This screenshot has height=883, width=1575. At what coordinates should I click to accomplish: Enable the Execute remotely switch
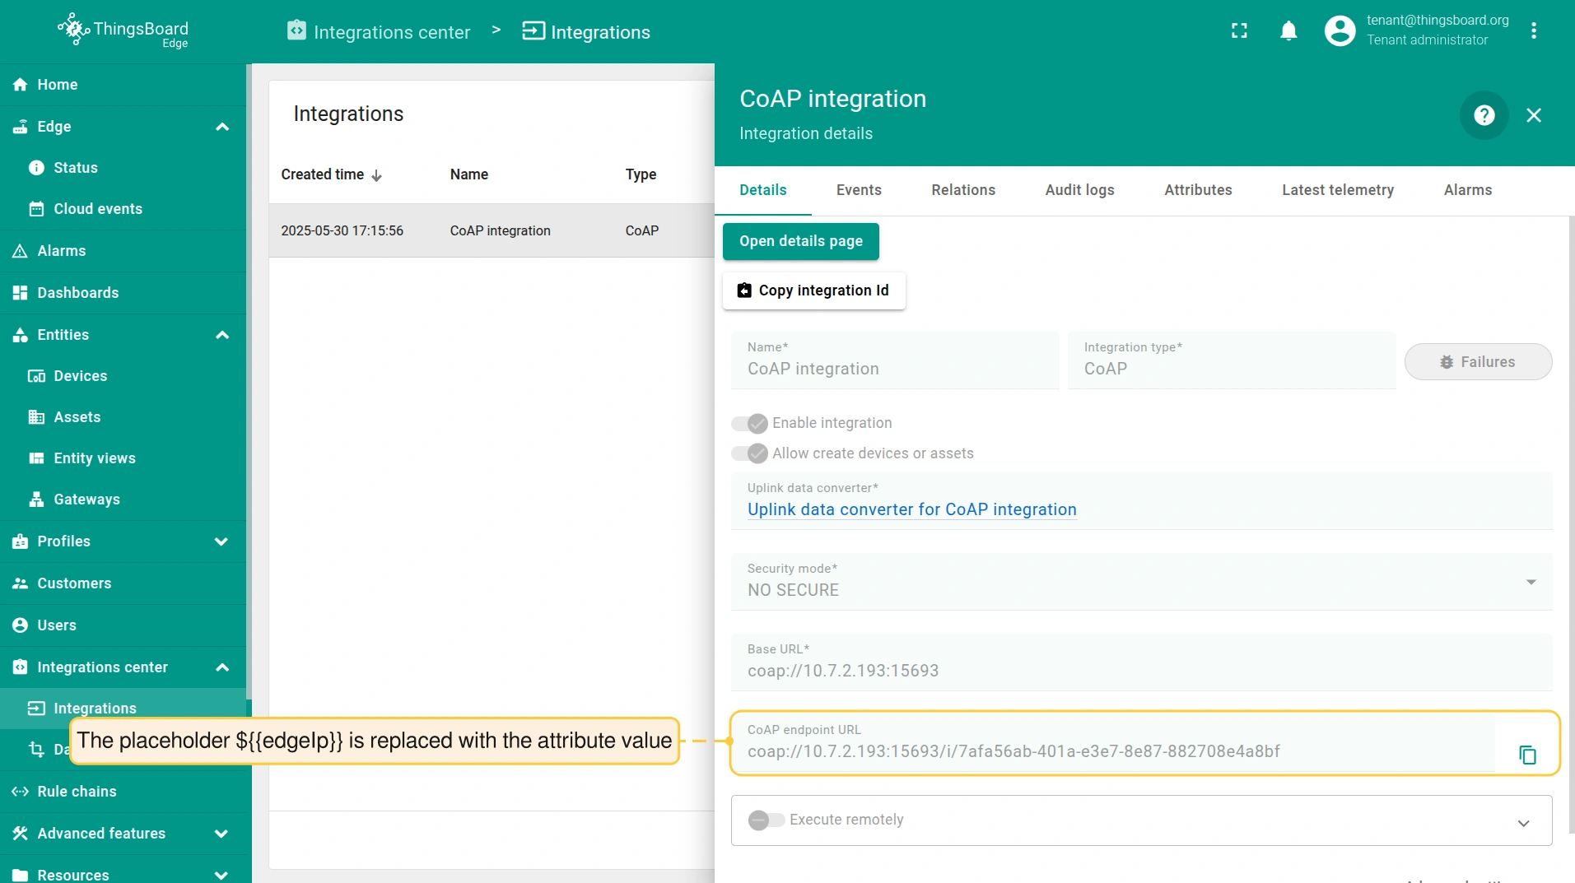pos(766,820)
